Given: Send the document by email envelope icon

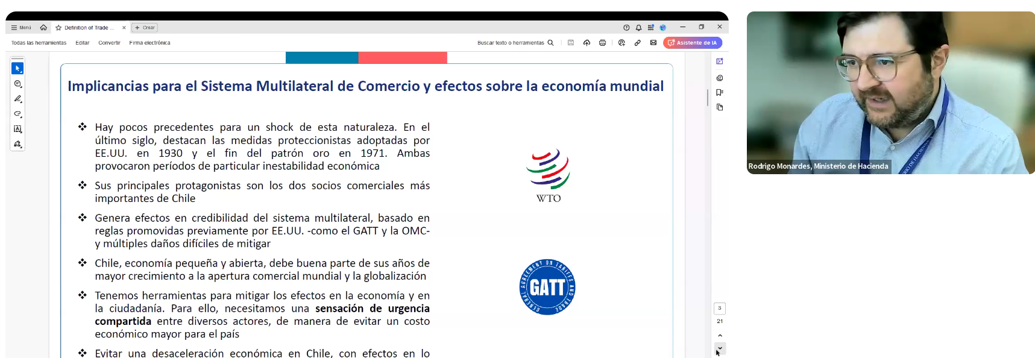Looking at the screenshot, I should 653,43.
